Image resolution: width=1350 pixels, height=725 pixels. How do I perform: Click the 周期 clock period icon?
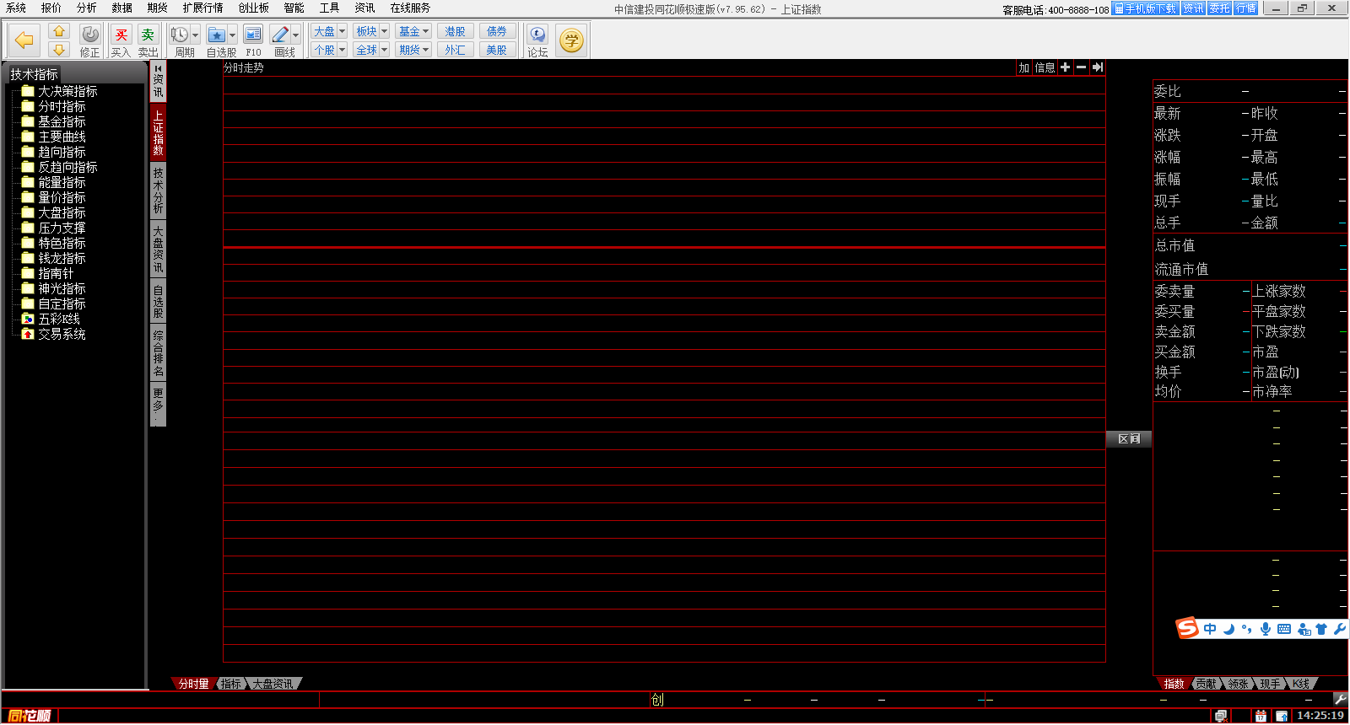click(x=180, y=35)
